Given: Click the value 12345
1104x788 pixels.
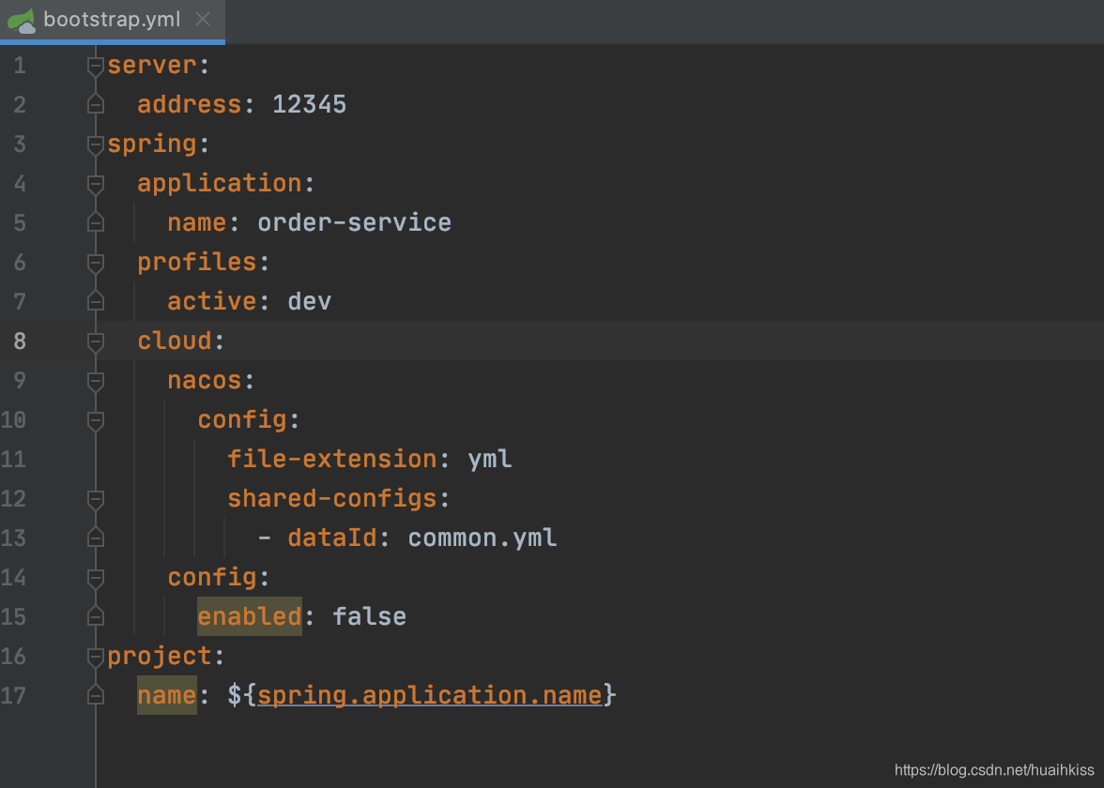Looking at the screenshot, I should tap(309, 105).
